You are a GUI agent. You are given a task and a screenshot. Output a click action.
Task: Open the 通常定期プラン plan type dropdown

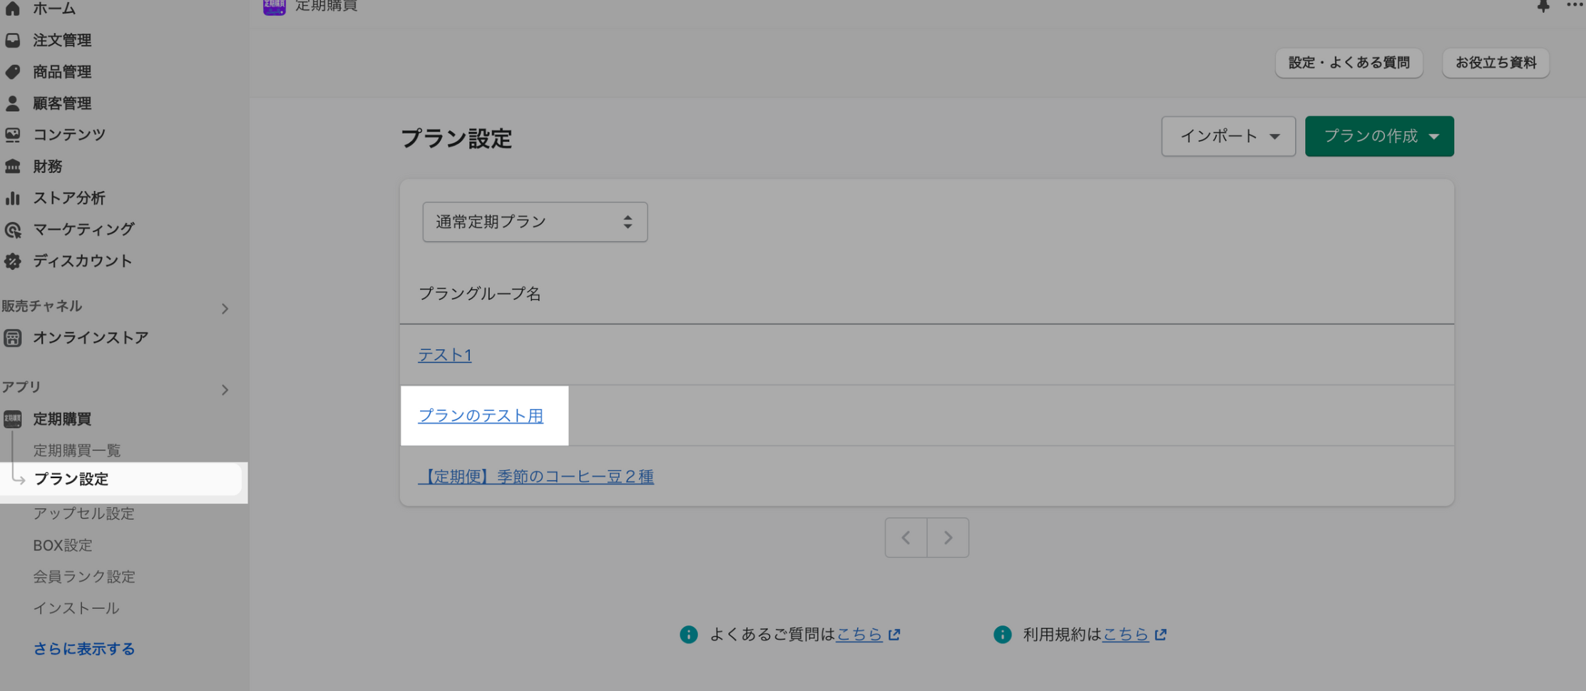535,222
